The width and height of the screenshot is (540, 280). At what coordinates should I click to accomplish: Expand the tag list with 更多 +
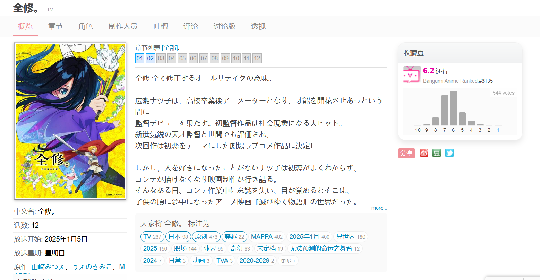point(288,261)
